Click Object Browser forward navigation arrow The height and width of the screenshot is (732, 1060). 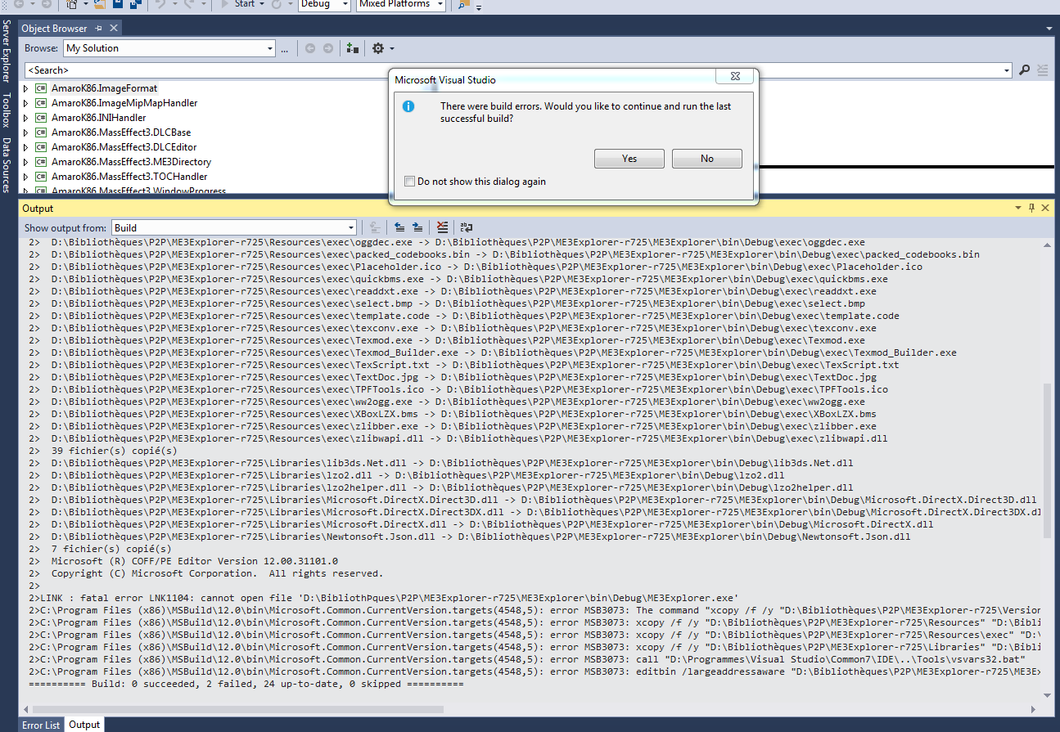(328, 48)
